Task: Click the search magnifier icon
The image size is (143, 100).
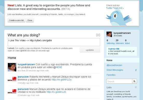Action: click(x=134, y=81)
